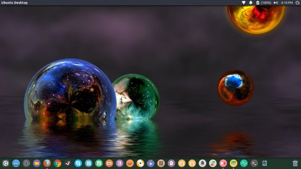The width and height of the screenshot is (301, 169).
Task: Click the (100%) battery percentage text
Action: (x=266, y=3)
